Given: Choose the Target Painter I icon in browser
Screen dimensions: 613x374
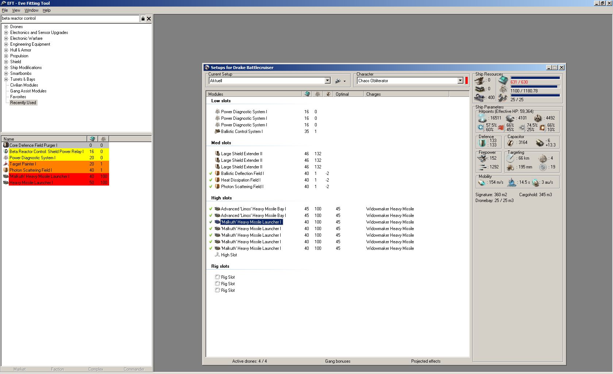Looking at the screenshot, I should (x=6, y=164).
